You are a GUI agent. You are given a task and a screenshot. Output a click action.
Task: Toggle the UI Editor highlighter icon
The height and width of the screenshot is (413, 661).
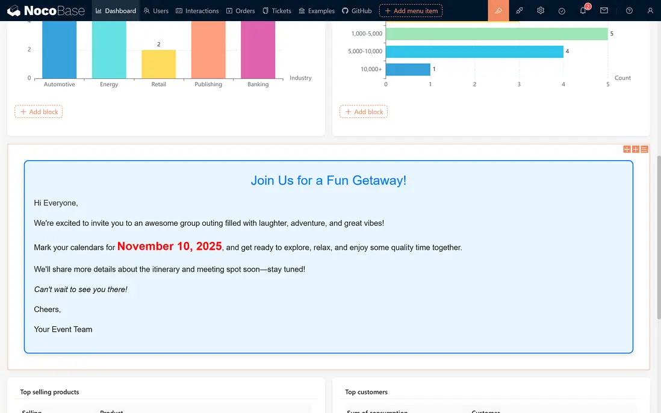[498, 11]
